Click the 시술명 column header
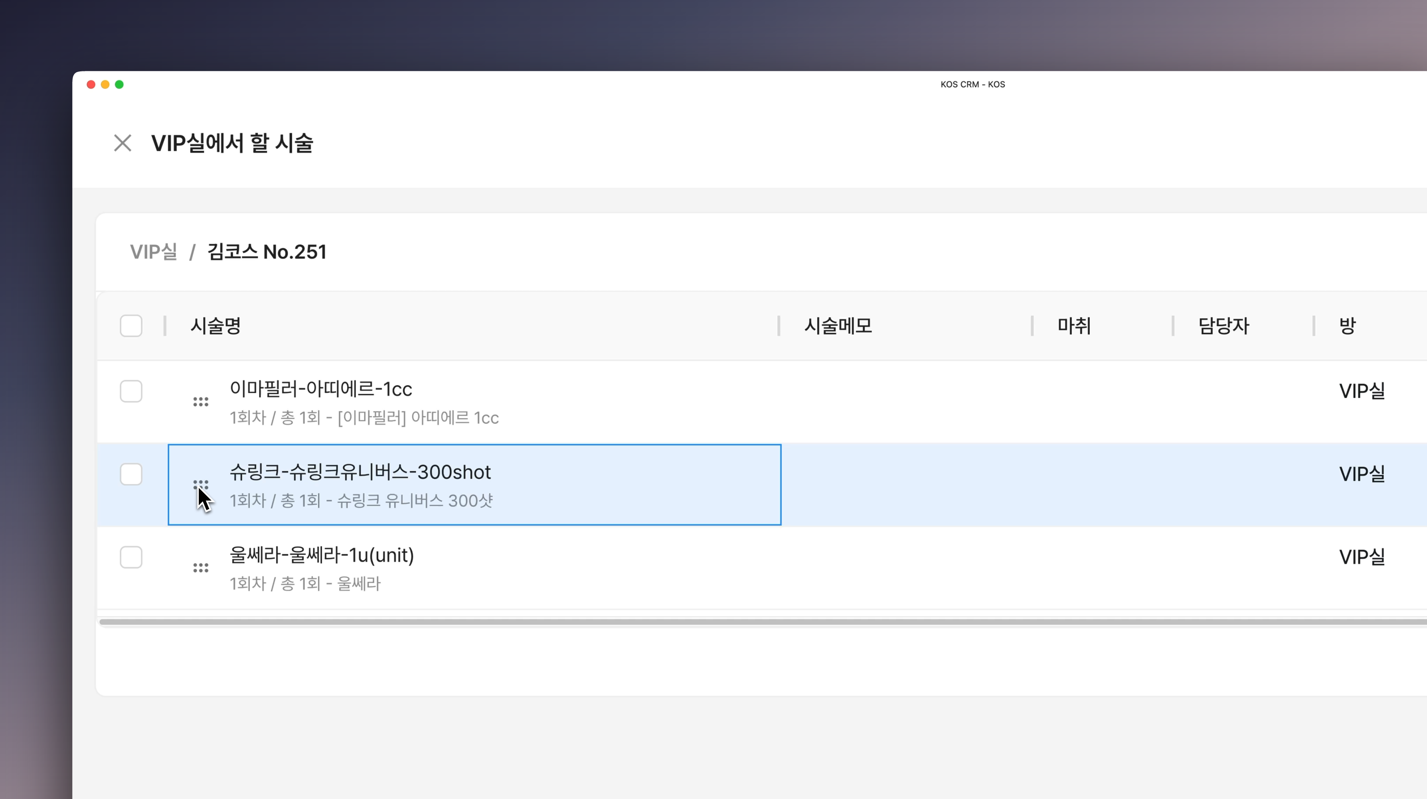 click(215, 325)
